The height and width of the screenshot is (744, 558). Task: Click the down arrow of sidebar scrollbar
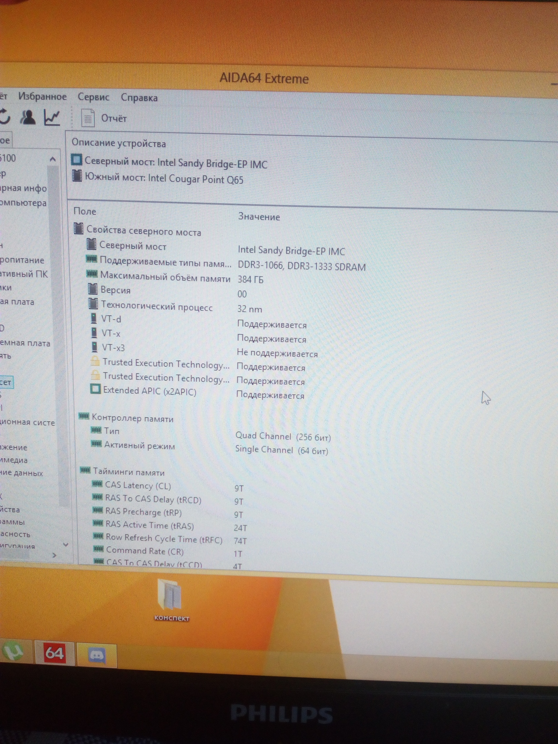tap(66, 545)
